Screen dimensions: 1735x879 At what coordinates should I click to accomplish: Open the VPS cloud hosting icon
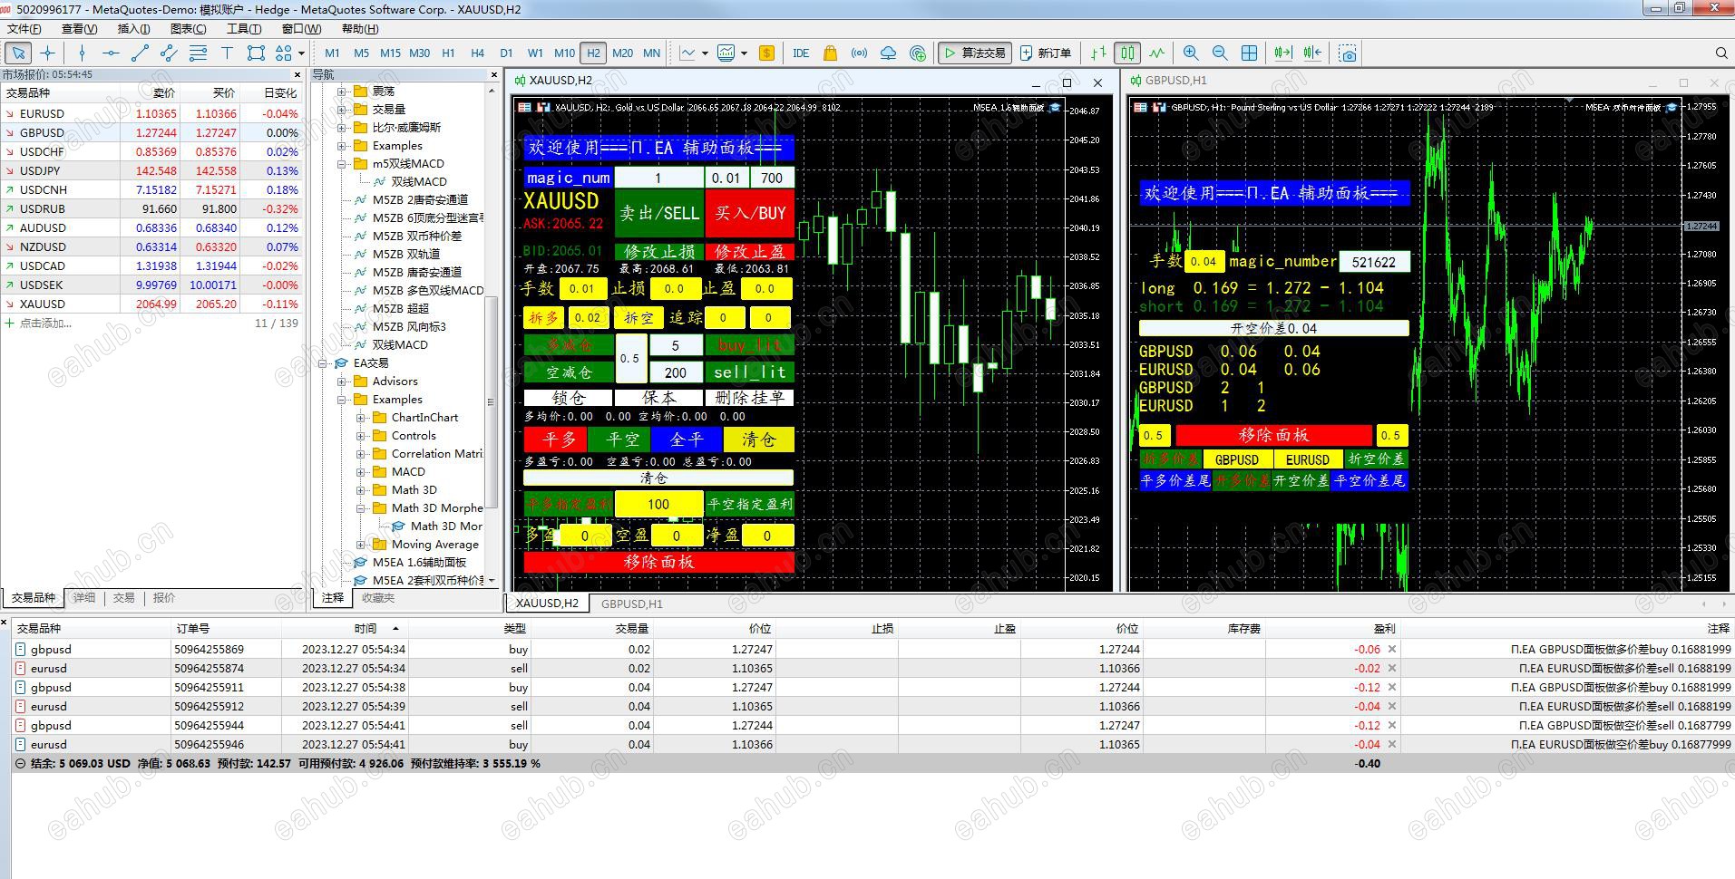[888, 53]
